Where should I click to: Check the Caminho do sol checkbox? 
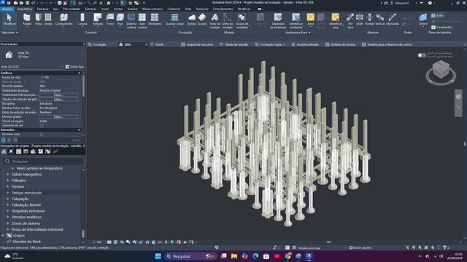(x=42, y=126)
